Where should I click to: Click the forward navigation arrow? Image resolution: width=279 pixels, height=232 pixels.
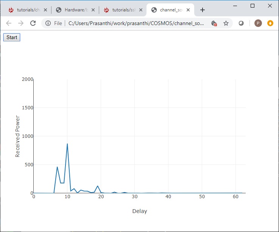[21, 23]
